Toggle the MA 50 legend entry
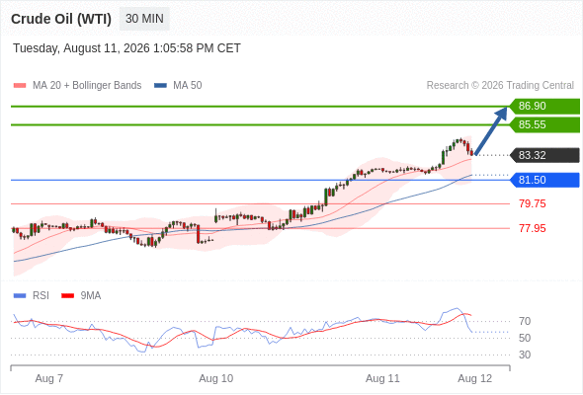Screen dimensions: 583x395 [178, 86]
